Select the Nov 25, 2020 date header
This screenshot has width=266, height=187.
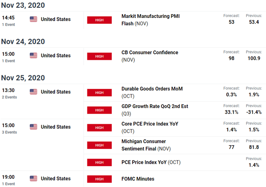pos(23,78)
